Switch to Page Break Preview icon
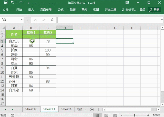The width and height of the screenshot is (164, 117). pyautogui.click(x=115, y=115)
